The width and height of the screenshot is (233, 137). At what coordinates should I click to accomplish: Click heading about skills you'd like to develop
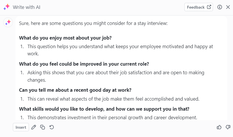tap(104, 109)
